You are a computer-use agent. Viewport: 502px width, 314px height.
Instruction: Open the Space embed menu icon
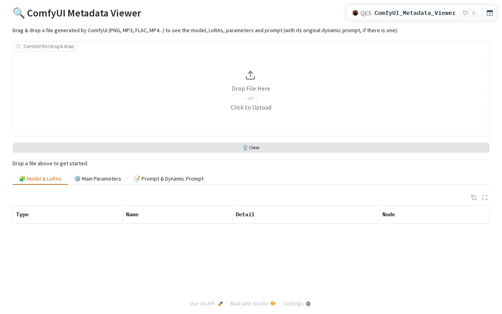pos(490,13)
